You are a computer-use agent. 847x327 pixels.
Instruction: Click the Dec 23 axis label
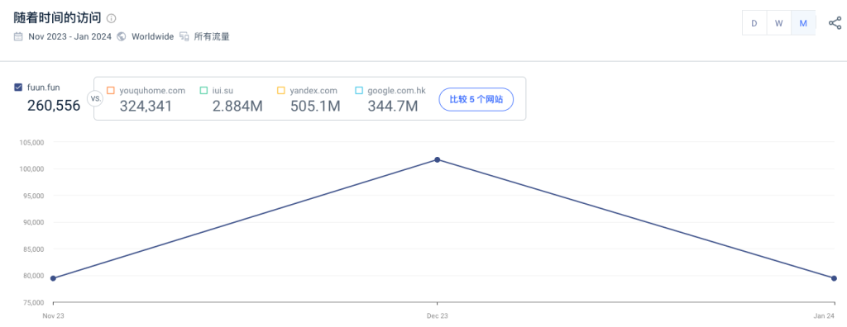click(x=438, y=316)
